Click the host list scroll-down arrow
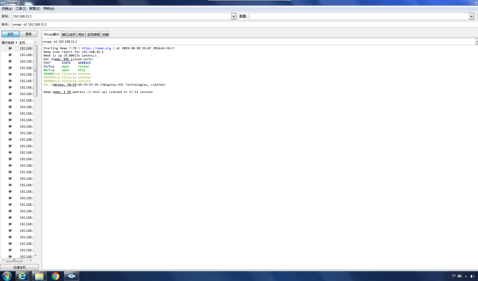Screen dimensions: 478x281 point(36,256)
